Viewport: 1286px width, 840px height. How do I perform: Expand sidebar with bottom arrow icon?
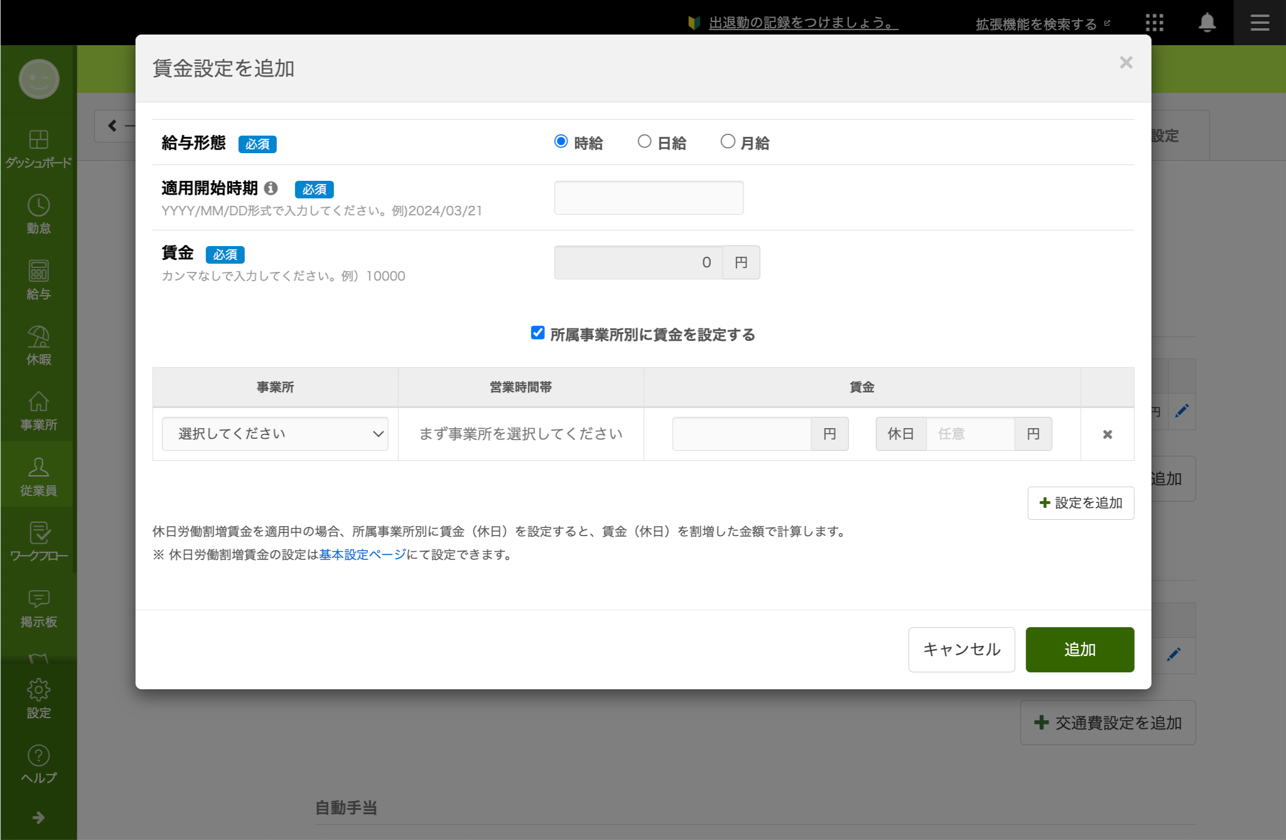(38, 817)
